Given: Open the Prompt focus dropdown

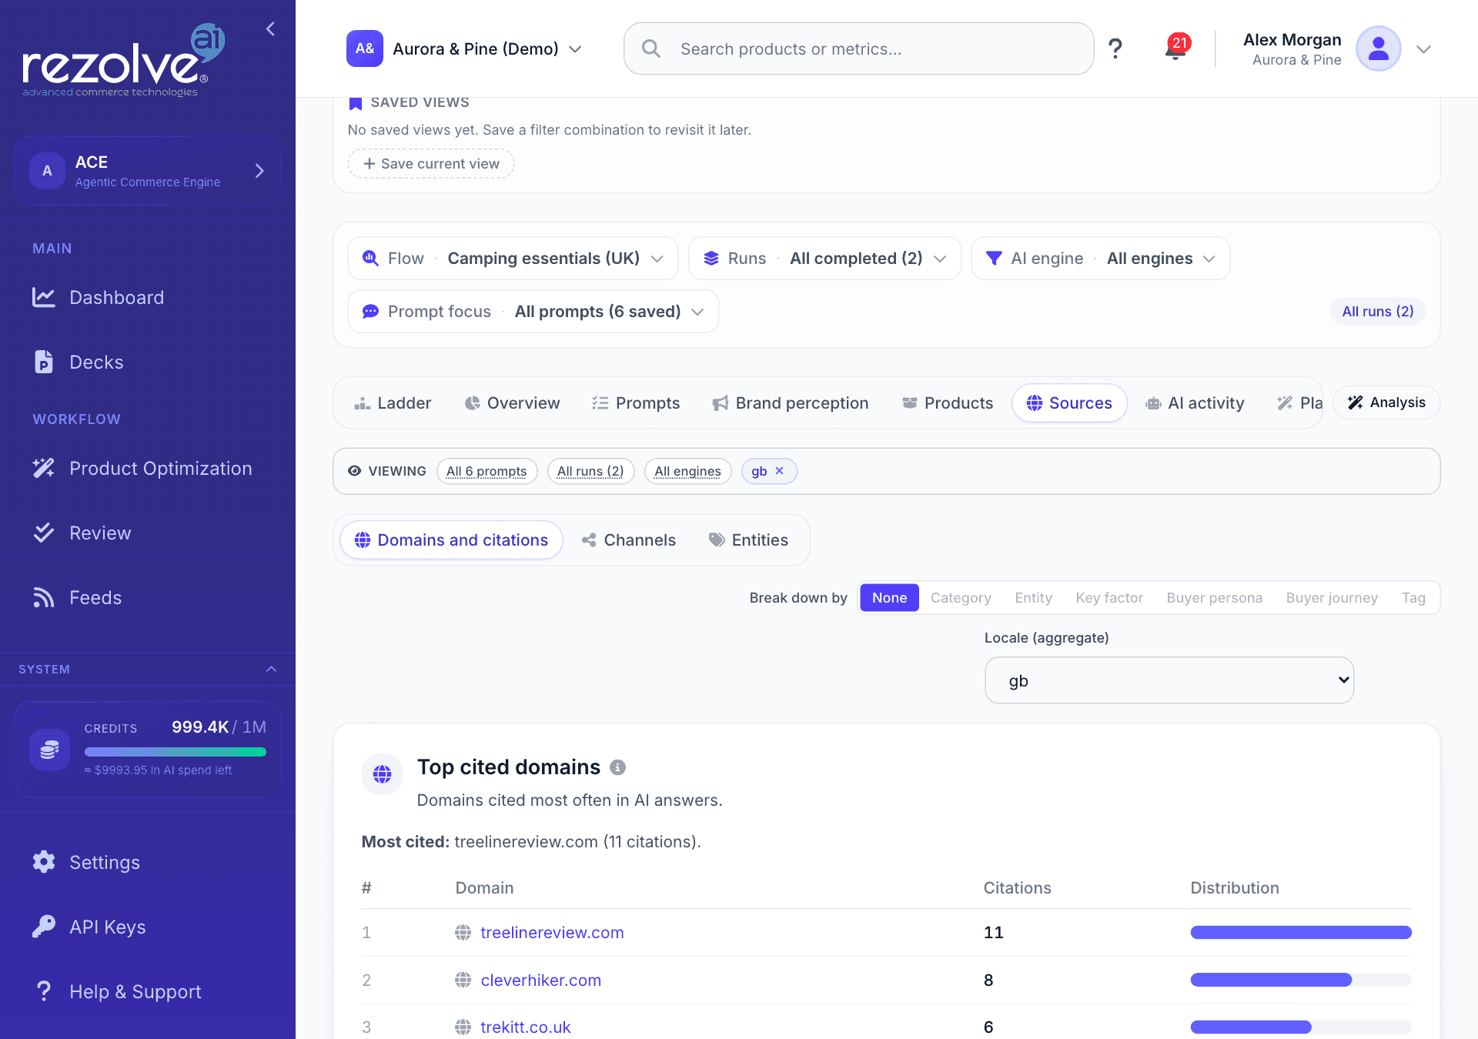Looking at the screenshot, I should [533, 312].
